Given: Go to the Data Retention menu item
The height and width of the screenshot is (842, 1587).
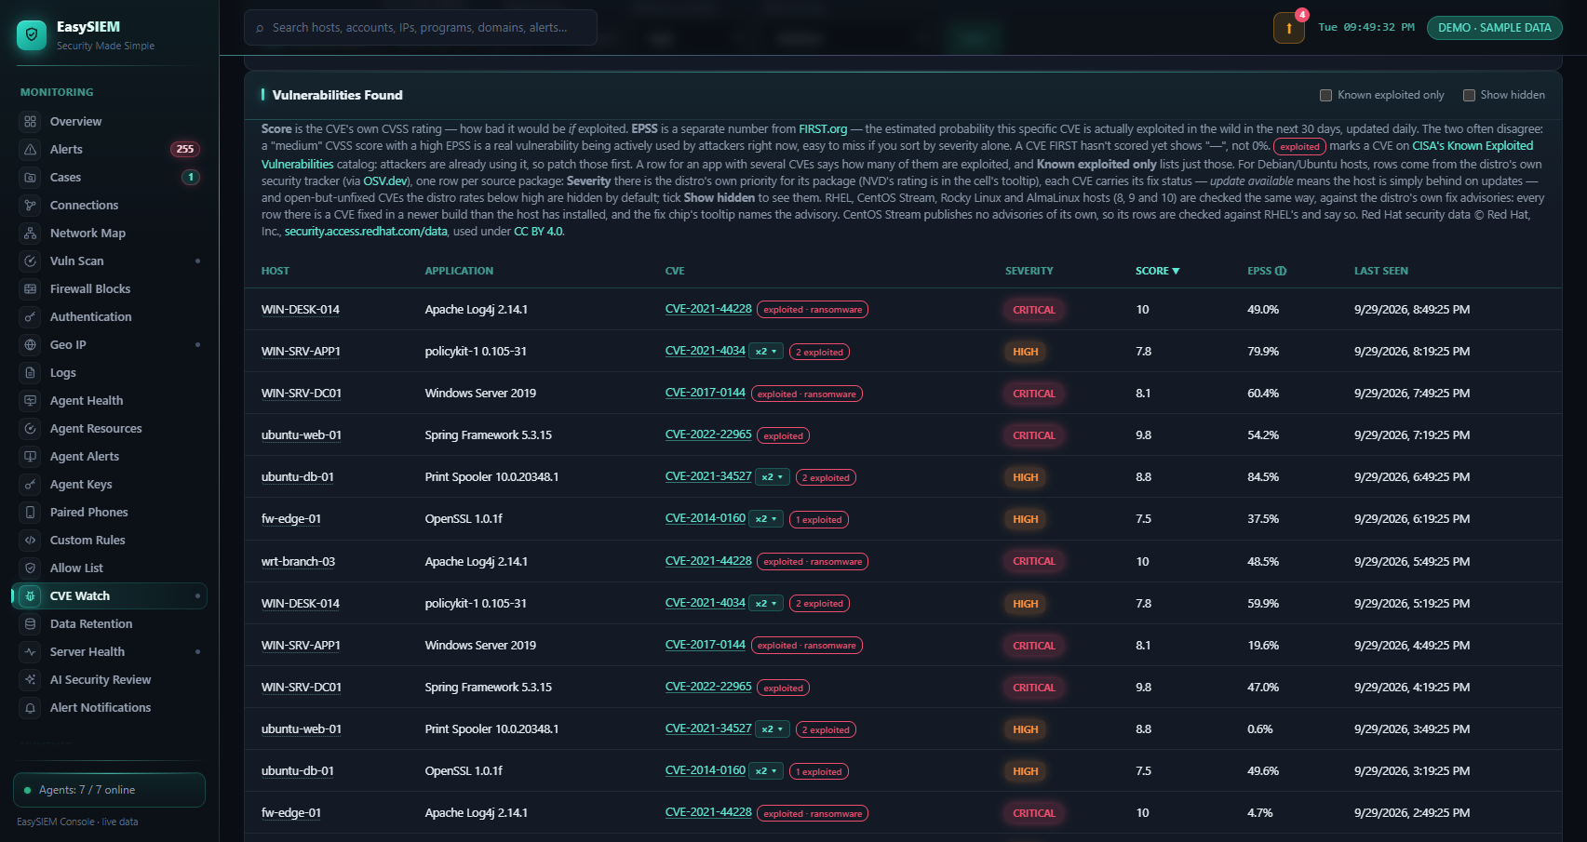Looking at the screenshot, I should pos(110,624).
